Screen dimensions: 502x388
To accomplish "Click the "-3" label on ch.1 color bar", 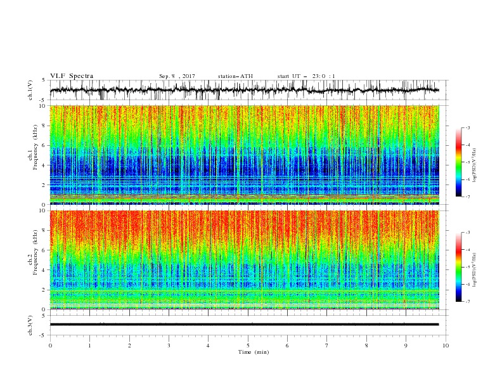I will (x=467, y=127).
